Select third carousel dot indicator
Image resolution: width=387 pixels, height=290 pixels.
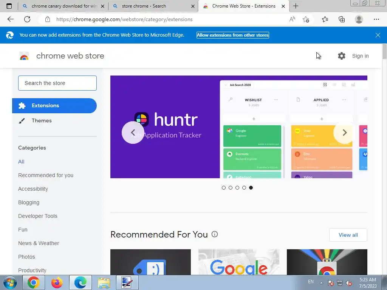point(237,188)
